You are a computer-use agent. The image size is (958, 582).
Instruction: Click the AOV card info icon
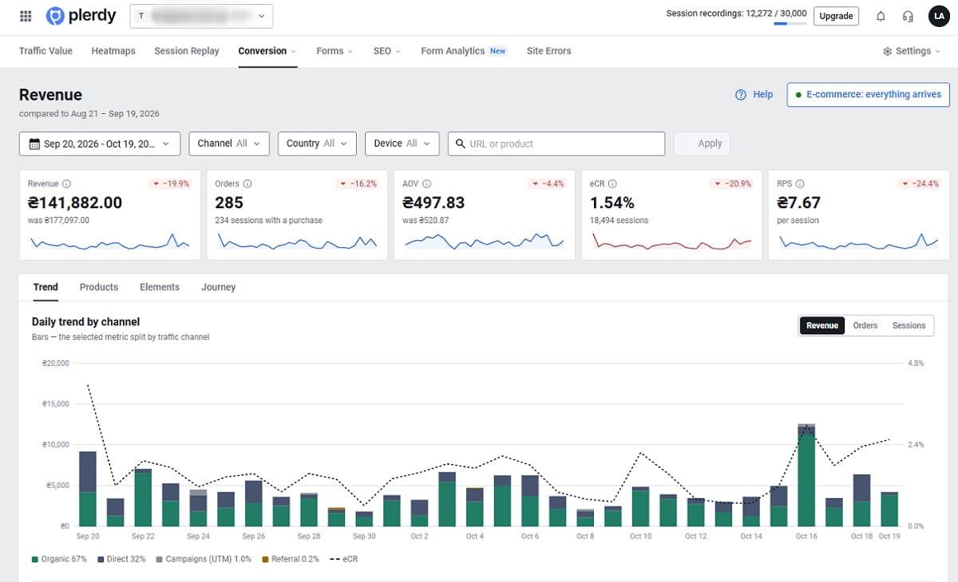click(x=427, y=183)
